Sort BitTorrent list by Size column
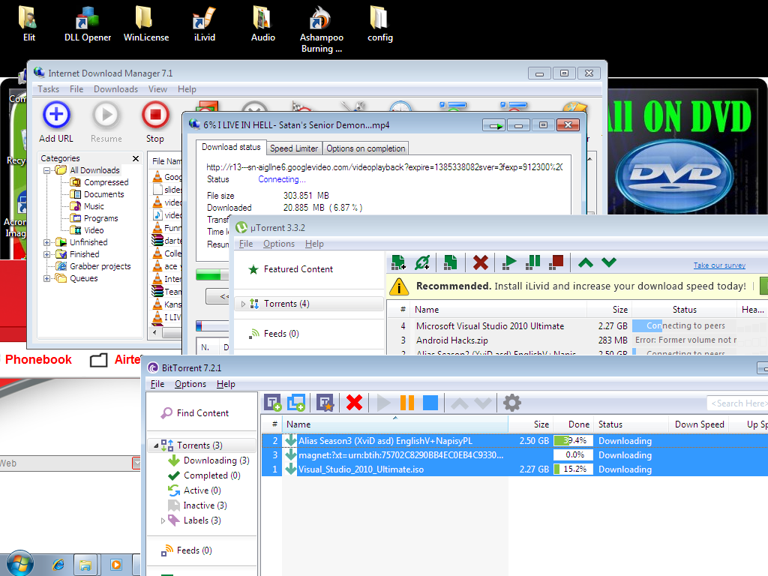Screen dimensions: 768x576 pos(530,424)
